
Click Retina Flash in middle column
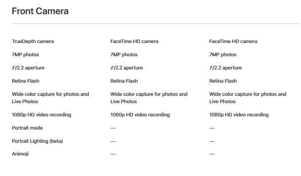[124, 81]
